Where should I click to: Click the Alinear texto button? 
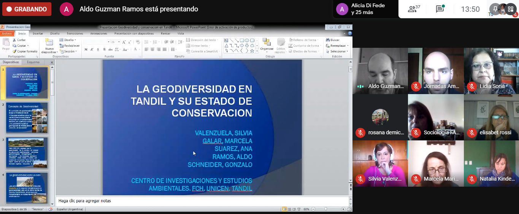tap(198, 46)
